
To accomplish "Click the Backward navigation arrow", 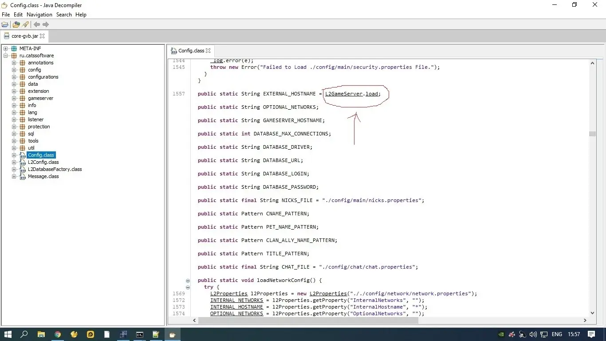I will point(37,24).
